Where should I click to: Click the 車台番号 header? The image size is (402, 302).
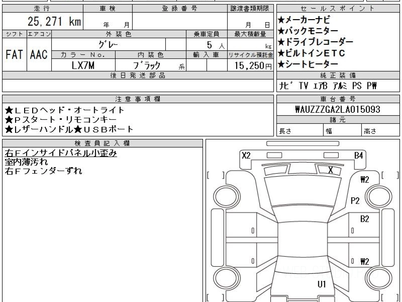(x=338, y=99)
